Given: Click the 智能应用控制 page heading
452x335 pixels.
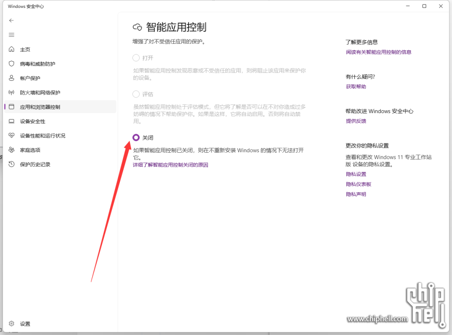Looking at the screenshot, I should pos(176,27).
